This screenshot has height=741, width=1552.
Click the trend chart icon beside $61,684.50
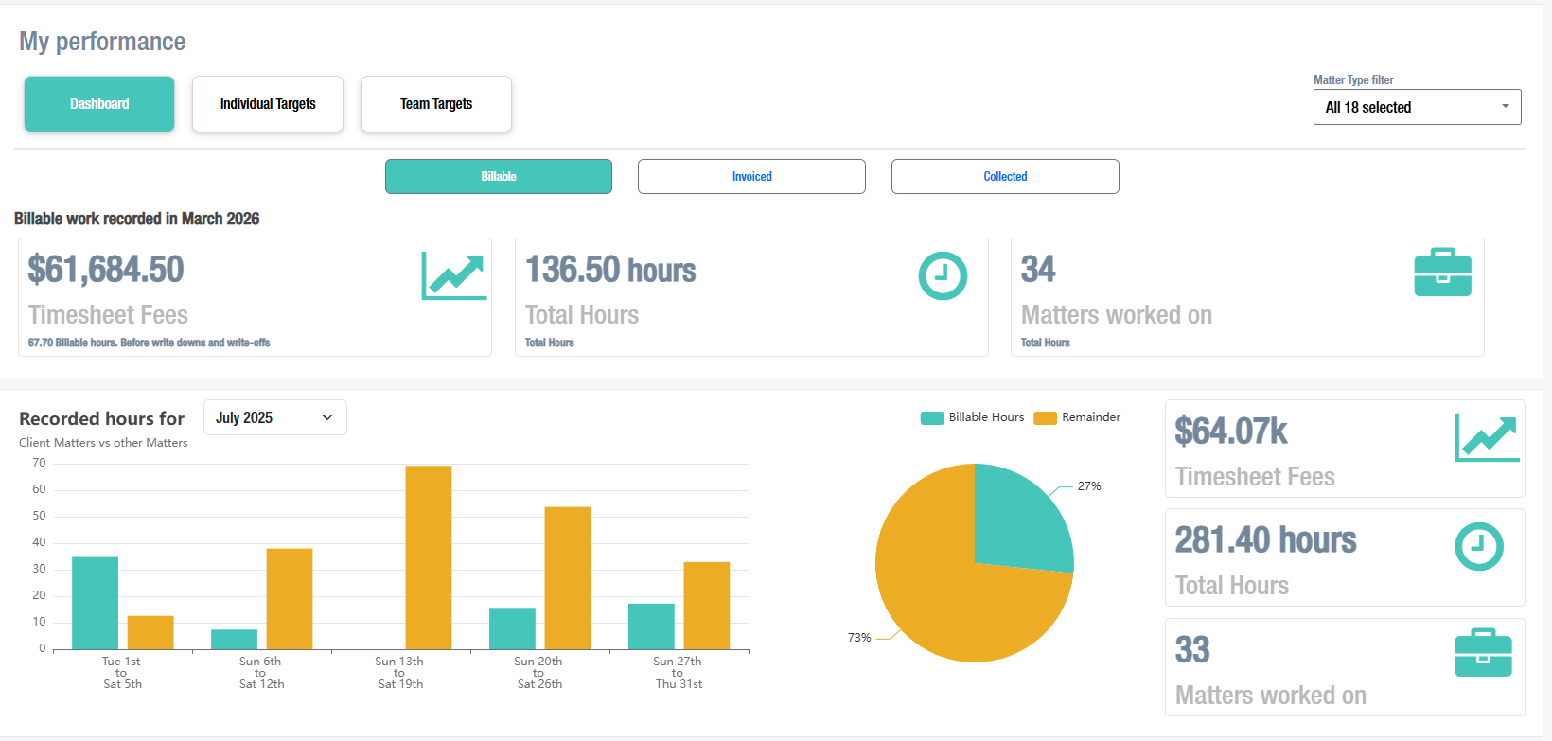coord(454,275)
